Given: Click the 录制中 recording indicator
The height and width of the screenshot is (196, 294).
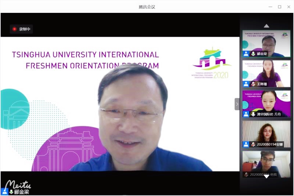Looking at the screenshot, I should (x=21, y=29).
